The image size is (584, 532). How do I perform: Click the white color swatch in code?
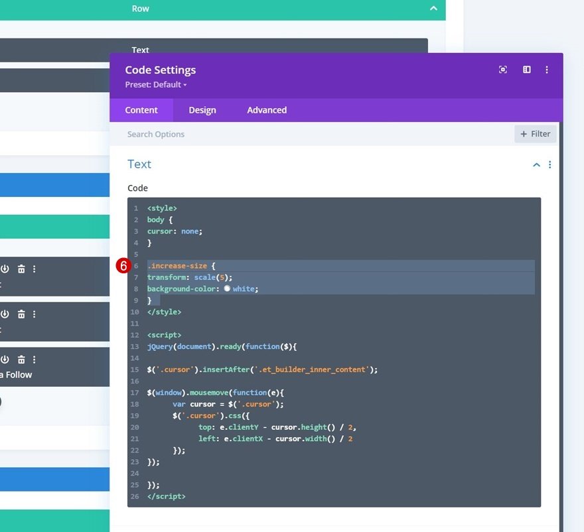227,289
